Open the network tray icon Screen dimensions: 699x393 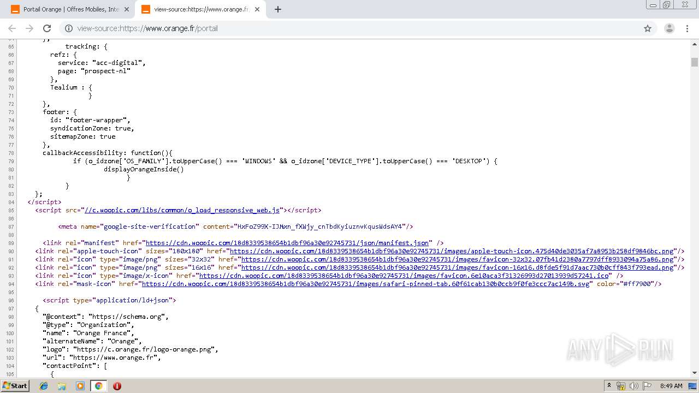pyautogui.click(x=621, y=386)
